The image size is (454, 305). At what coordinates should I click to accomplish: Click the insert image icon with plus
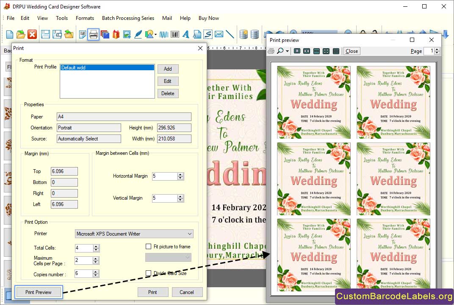click(127, 34)
